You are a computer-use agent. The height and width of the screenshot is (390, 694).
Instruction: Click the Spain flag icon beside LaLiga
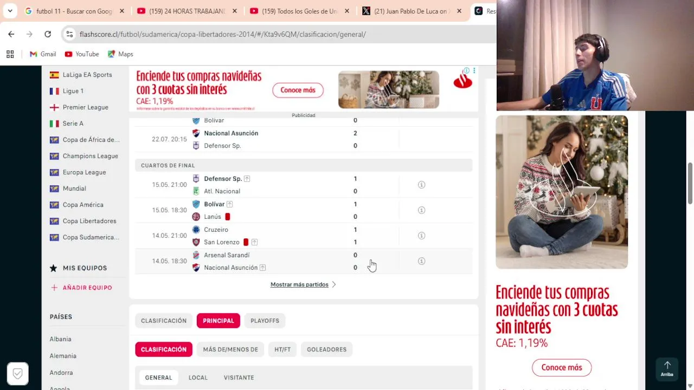click(x=54, y=75)
